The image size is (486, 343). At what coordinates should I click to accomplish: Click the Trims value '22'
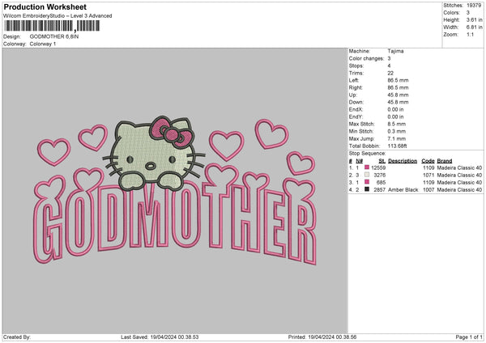[390, 73]
